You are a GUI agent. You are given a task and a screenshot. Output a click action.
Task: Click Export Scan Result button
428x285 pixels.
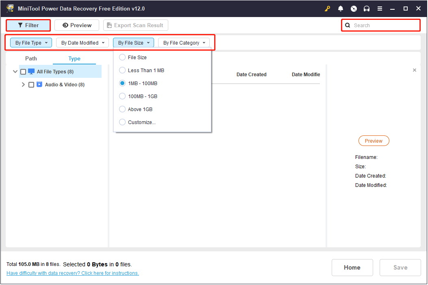click(x=136, y=25)
